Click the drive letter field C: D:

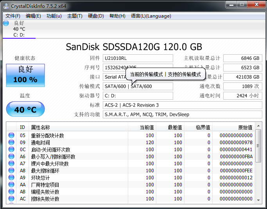click(x=138, y=96)
